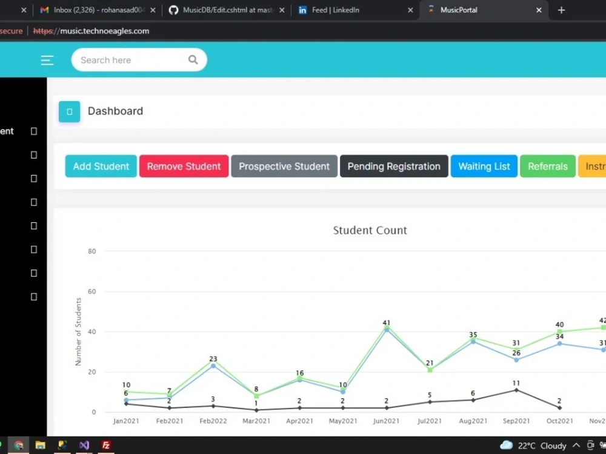The height and width of the screenshot is (454, 606).
Task: Click the Aug2021 blue data point 35
Action: pos(473,341)
